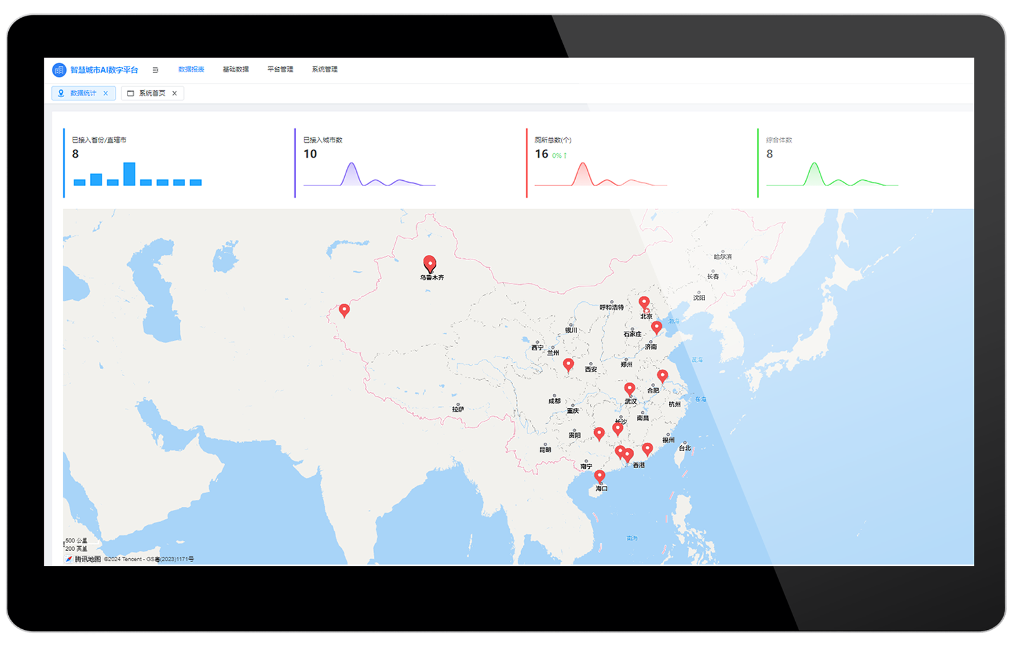
Task: Close the 数据统计 tab
Action: [x=106, y=93]
